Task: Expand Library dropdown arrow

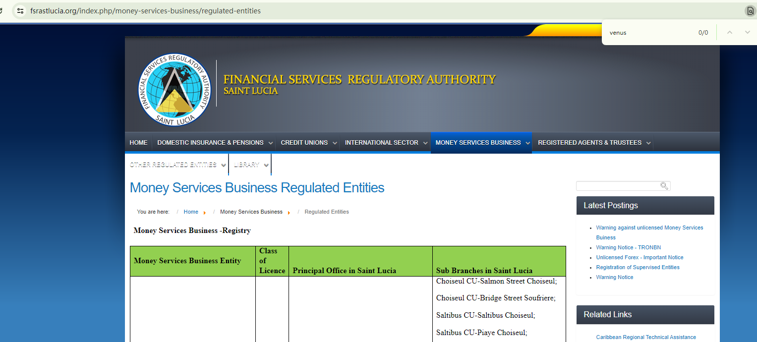Action: click(266, 166)
